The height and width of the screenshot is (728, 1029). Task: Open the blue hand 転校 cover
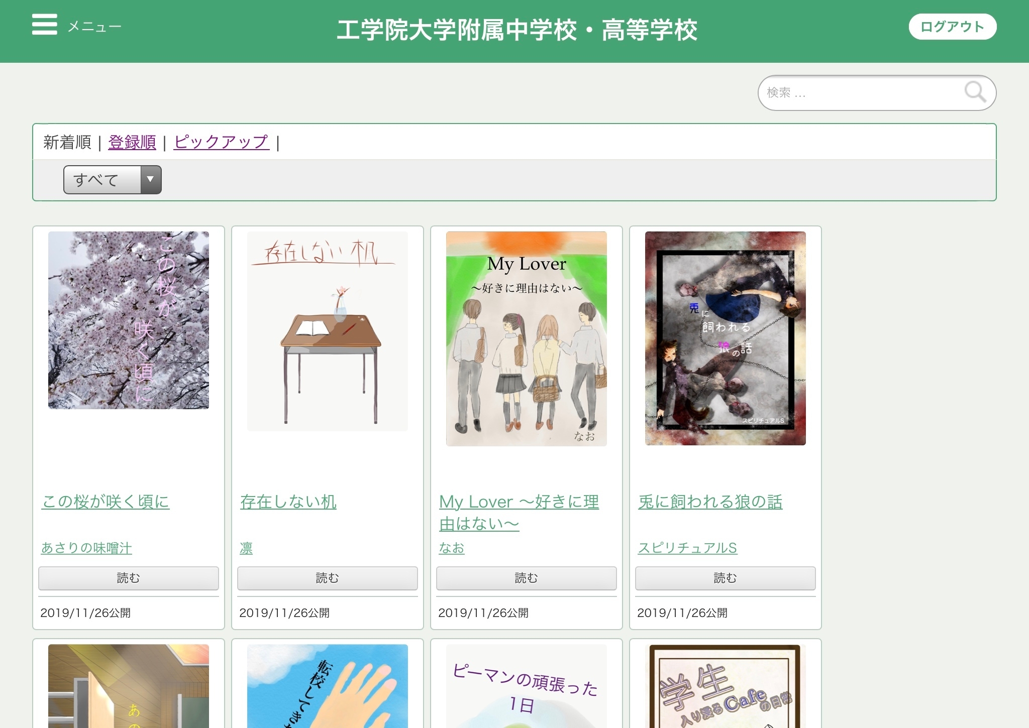pyautogui.click(x=328, y=686)
